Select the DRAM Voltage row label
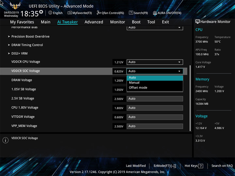The image size is (235, 176). click(x=22, y=80)
